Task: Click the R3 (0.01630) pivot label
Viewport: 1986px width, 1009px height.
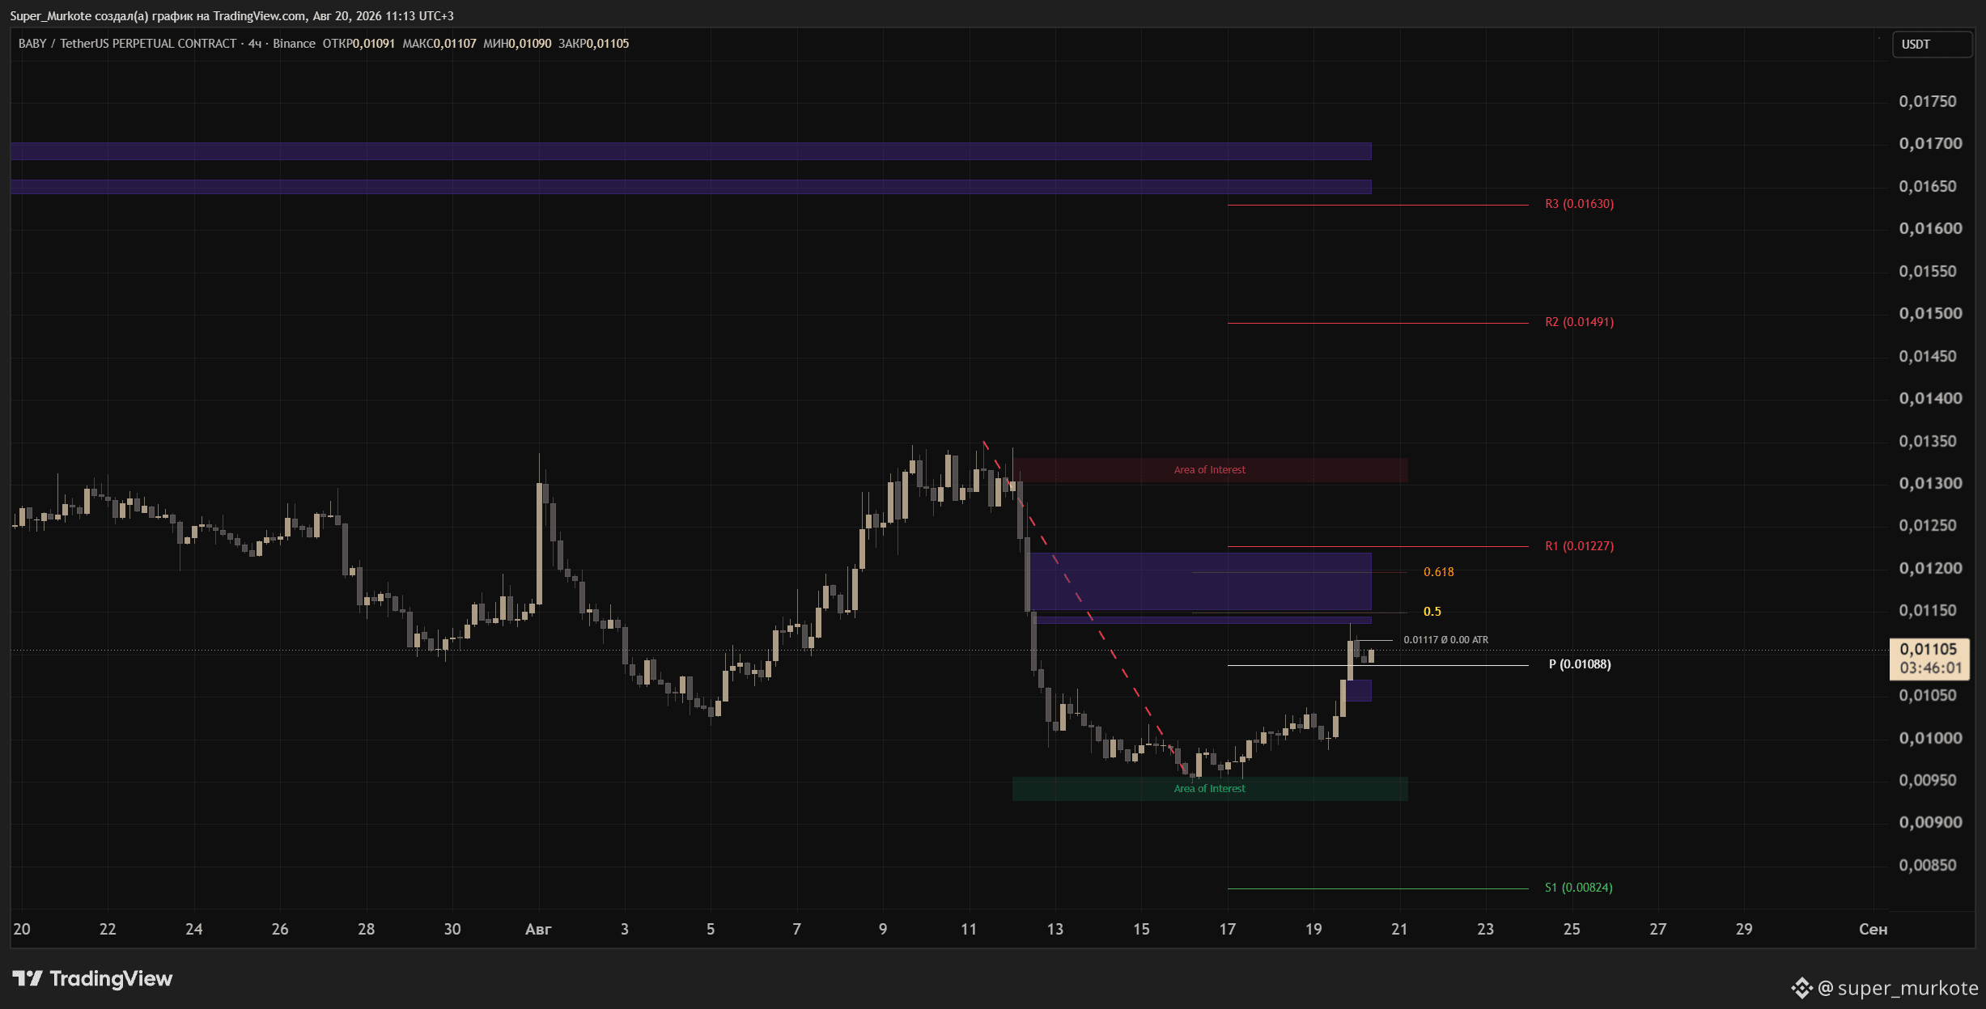Action: [x=1579, y=204]
